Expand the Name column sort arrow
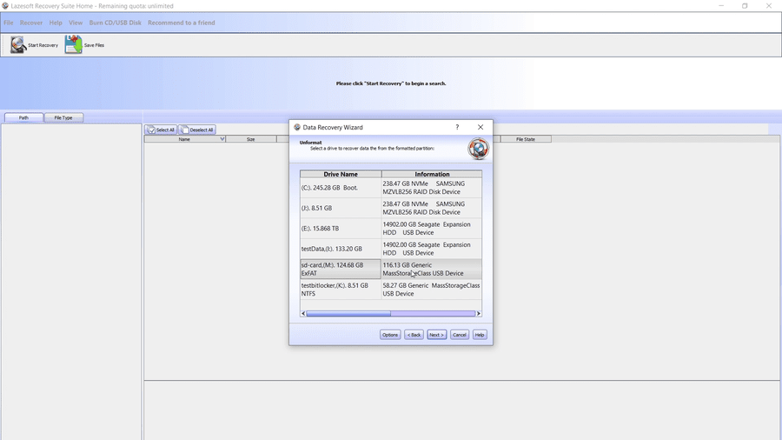 click(222, 139)
